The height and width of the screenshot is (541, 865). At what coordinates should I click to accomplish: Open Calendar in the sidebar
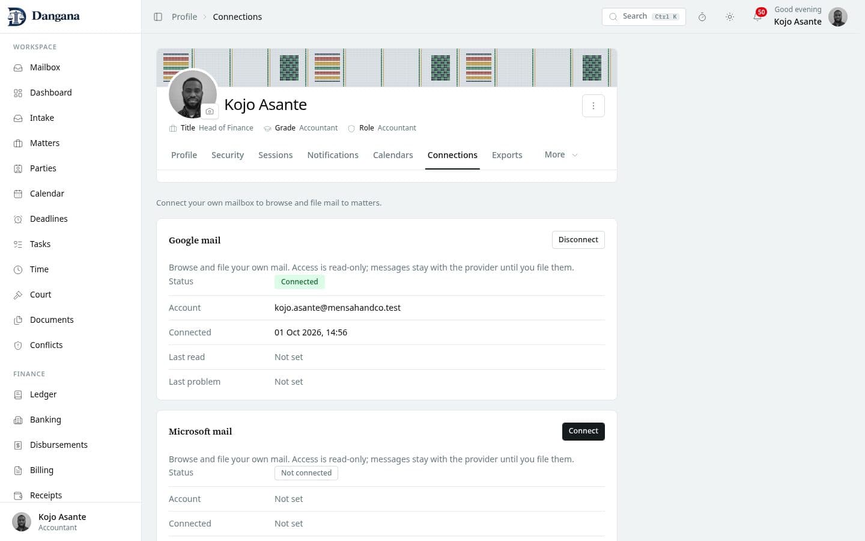pos(71,194)
